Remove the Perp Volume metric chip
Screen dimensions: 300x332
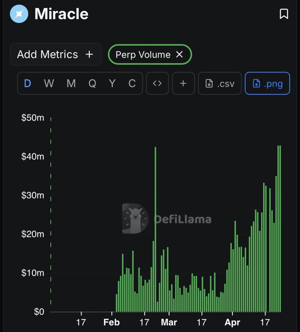pos(179,54)
